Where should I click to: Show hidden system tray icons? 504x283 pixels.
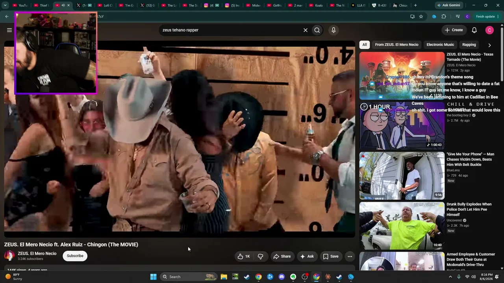coord(450,277)
